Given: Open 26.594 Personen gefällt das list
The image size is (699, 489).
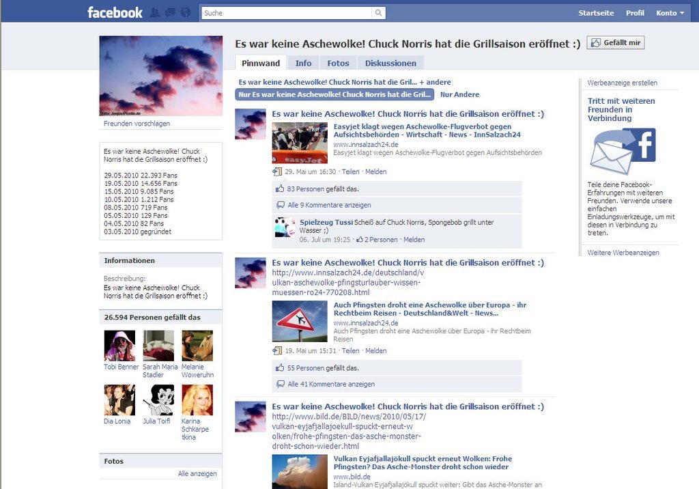Looking at the screenshot, I should pos(152,317).
